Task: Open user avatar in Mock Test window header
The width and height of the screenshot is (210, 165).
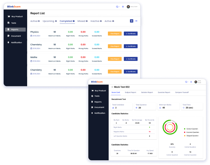Action: pyautogui.click(x=196, y=82)
